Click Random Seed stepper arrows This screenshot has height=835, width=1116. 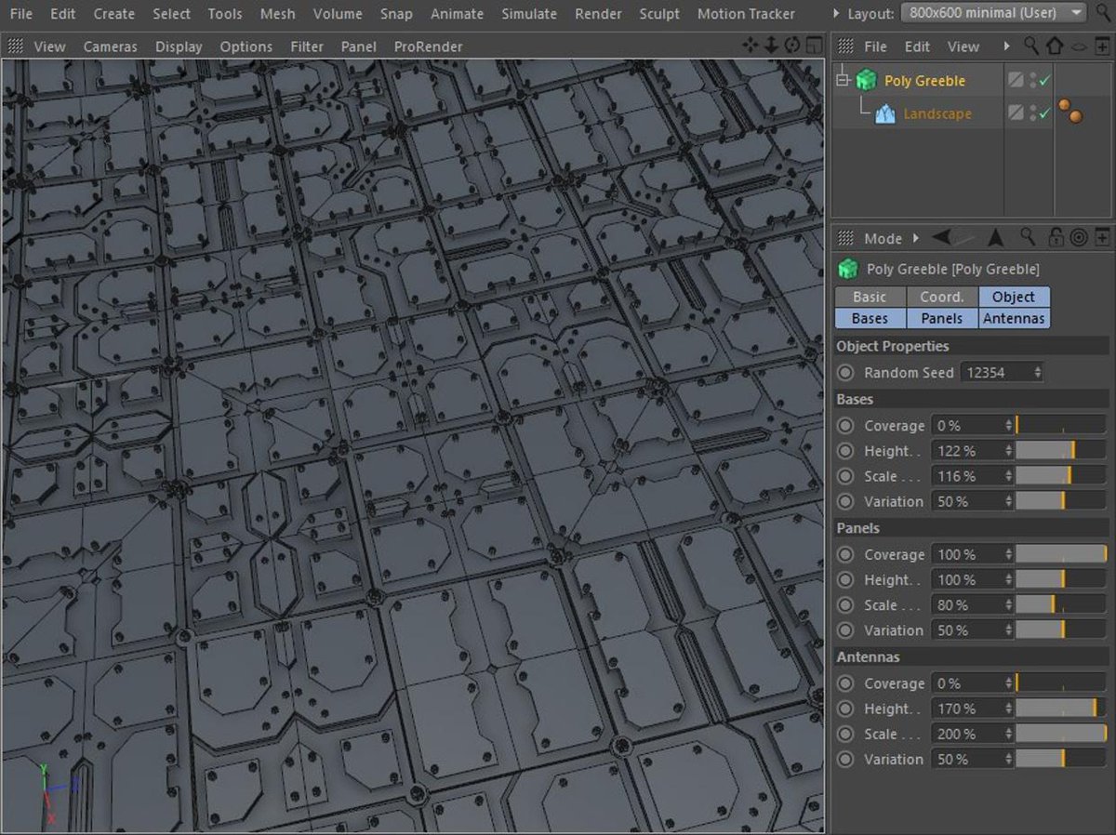point(1037,372)
